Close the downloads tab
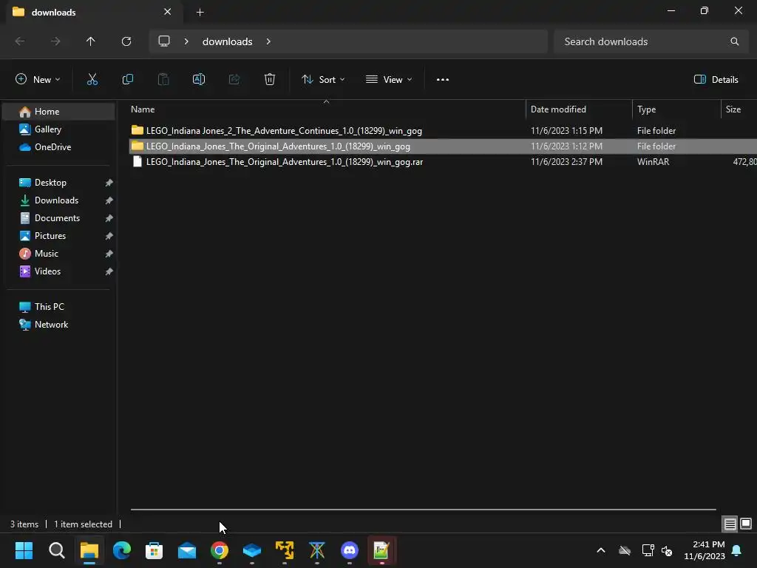The width and height of the screenshot is (757, 568). [x=168, y=12]
